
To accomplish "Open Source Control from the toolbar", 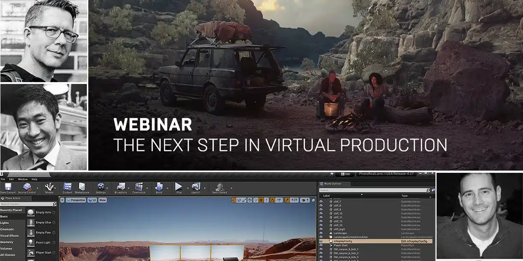I will point(27,187).
